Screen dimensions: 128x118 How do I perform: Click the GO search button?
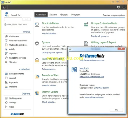pos(26,19)
